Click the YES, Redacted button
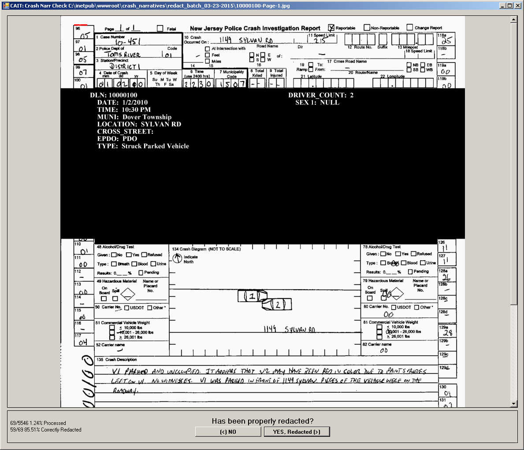 (297, 432)
